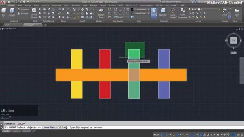
Task: Click the Description option in command line
Action: (x=58, y=127)
